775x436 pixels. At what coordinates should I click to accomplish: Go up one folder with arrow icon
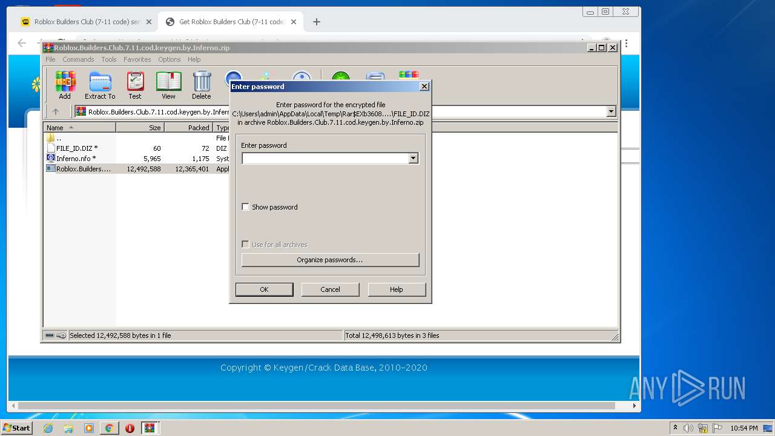pos(56,111)
